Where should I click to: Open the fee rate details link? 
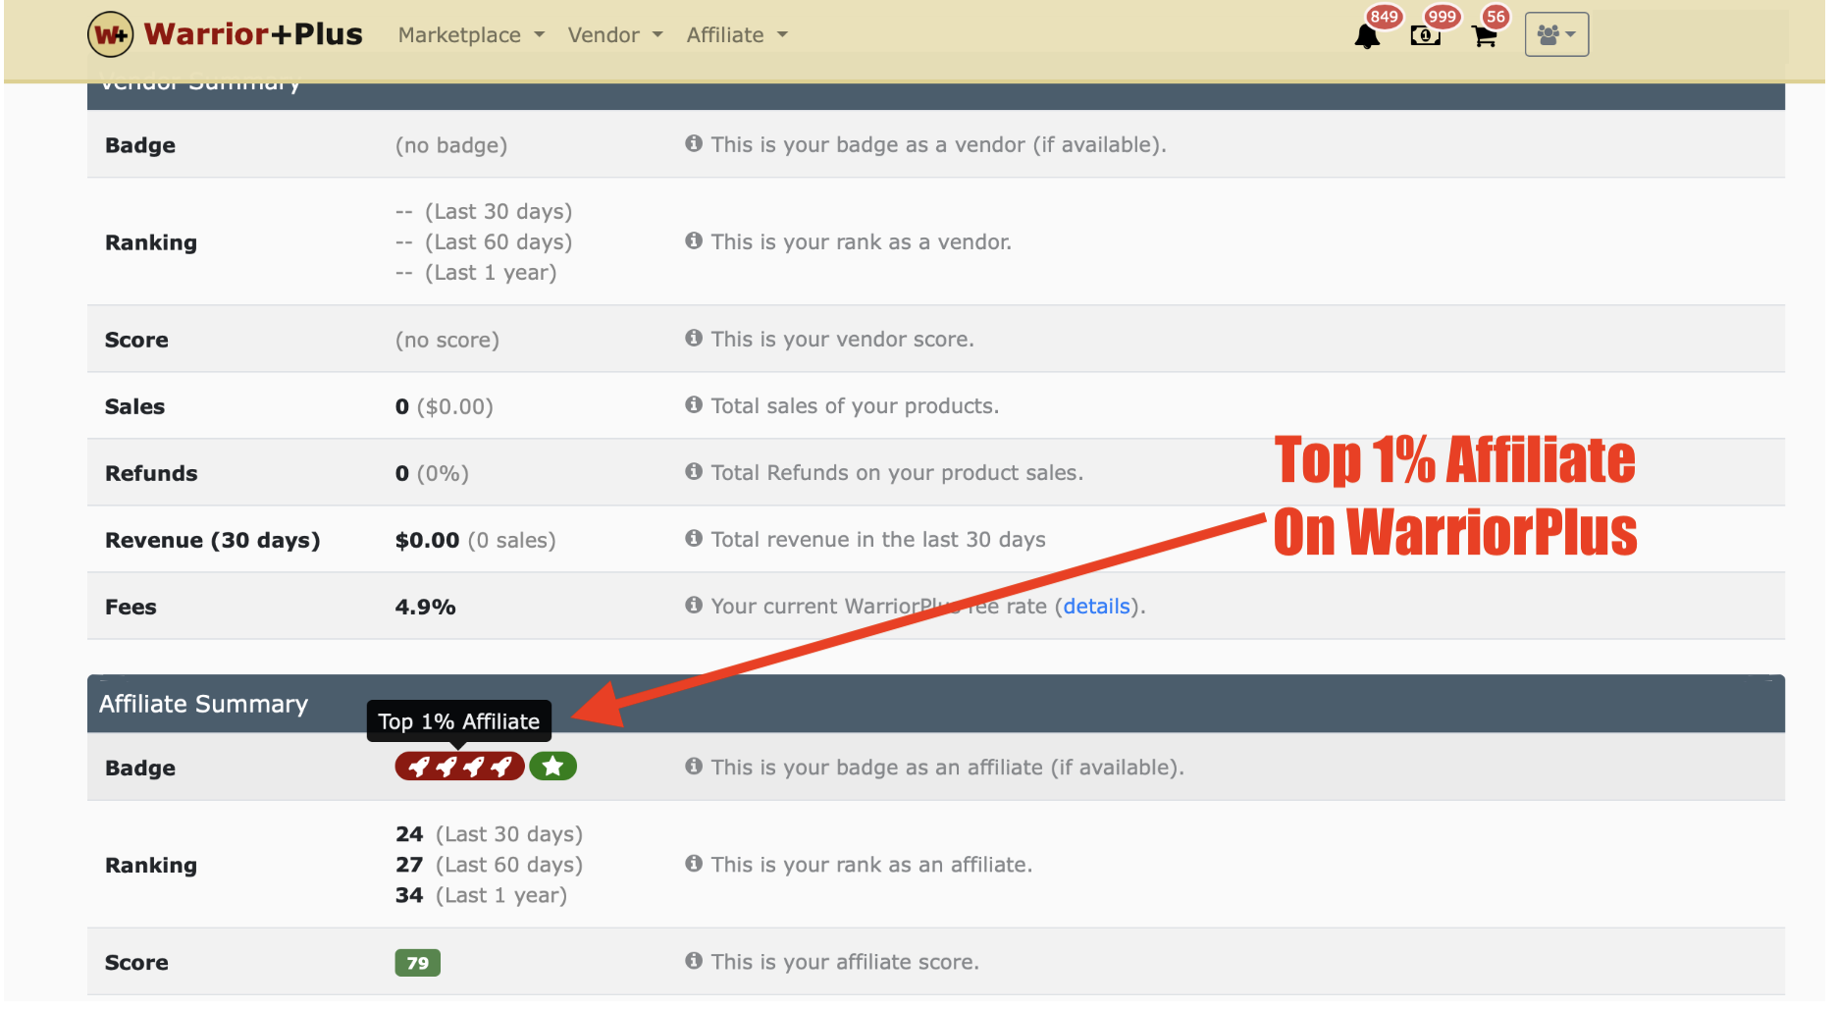[1096, 607]
